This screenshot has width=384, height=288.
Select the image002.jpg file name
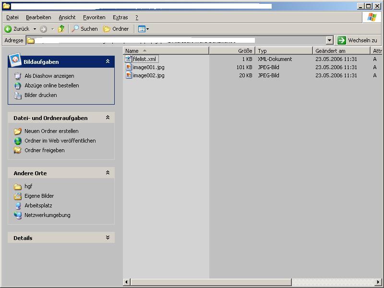(149, 75)
